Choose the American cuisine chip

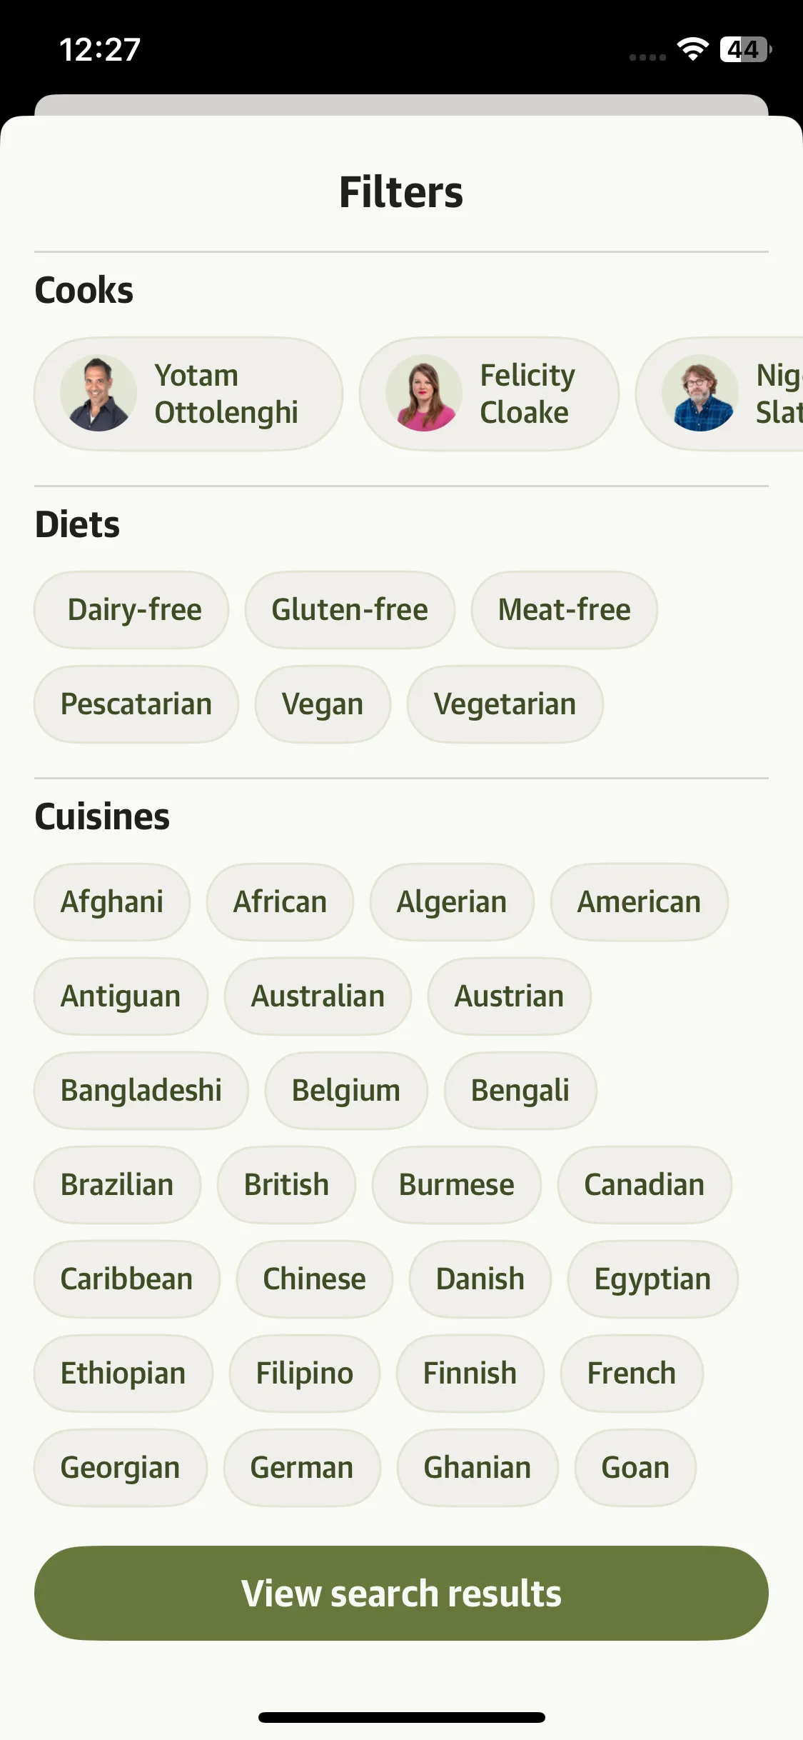tap(640, 902)
